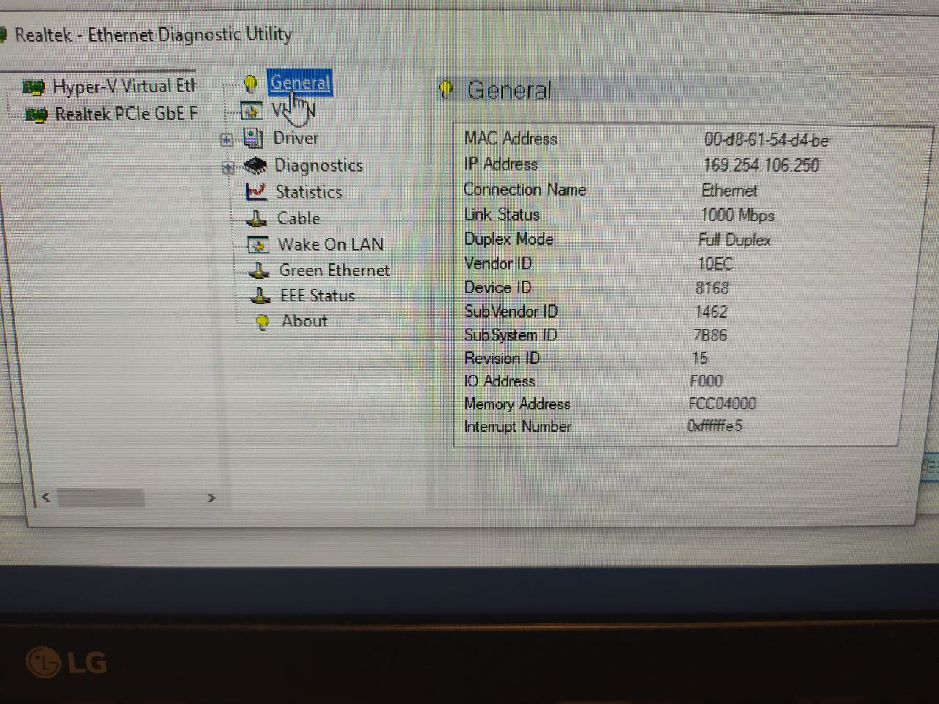The width and height of the screenshot is (939, 704).
Task: Click the Diagnostics chip icon
Action: pyautogui.click(x=255, y=166)
